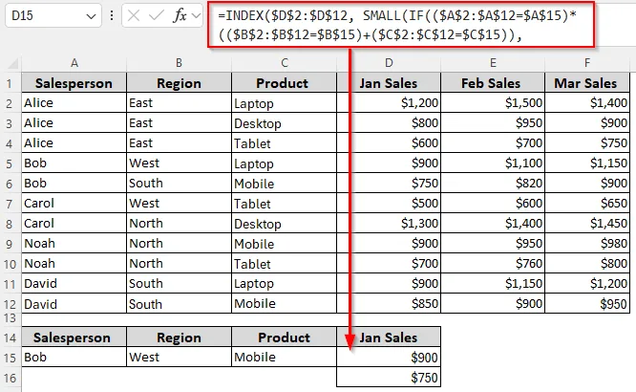The image size is (636, 392).
Task: Click the Name Box showing D15
Action: [x=53, y=16]
